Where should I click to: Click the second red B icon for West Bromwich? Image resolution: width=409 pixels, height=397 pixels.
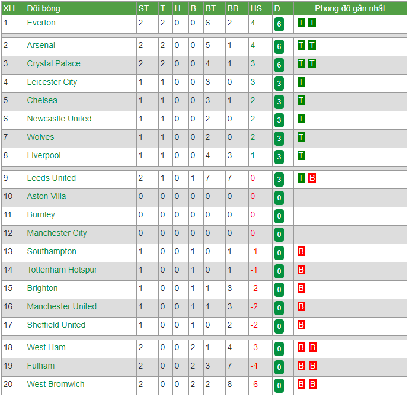click(x=312, y=384)
